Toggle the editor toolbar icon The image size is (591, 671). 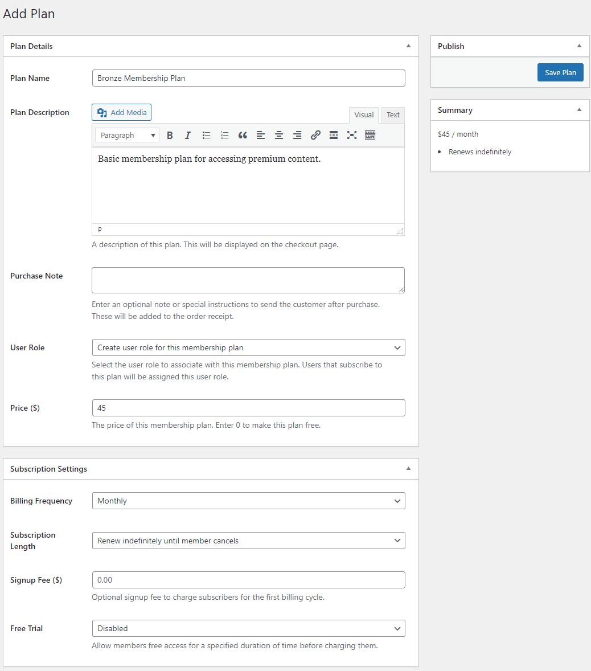(x=370, y=135)
